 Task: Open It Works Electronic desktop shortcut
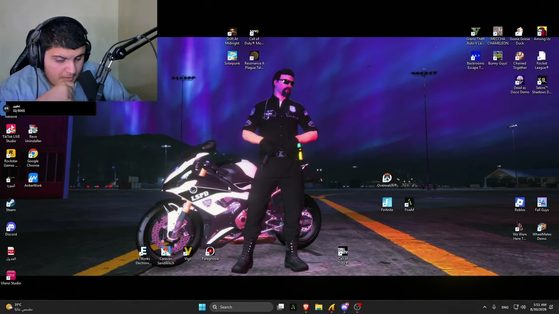pos(143,256)
